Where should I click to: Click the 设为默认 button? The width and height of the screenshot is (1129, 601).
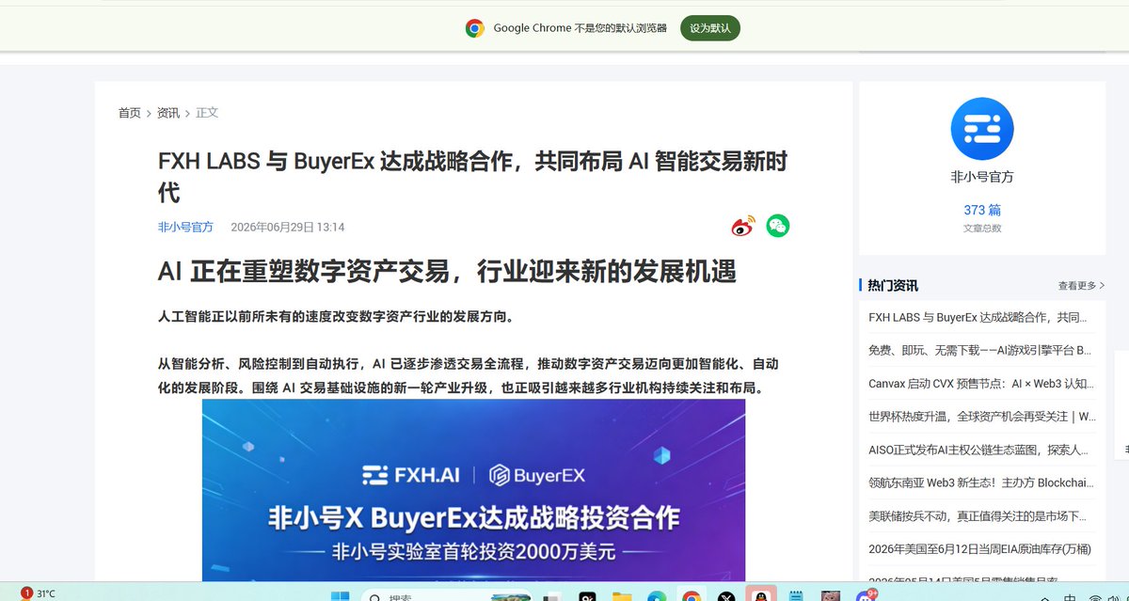click(710, 28)
